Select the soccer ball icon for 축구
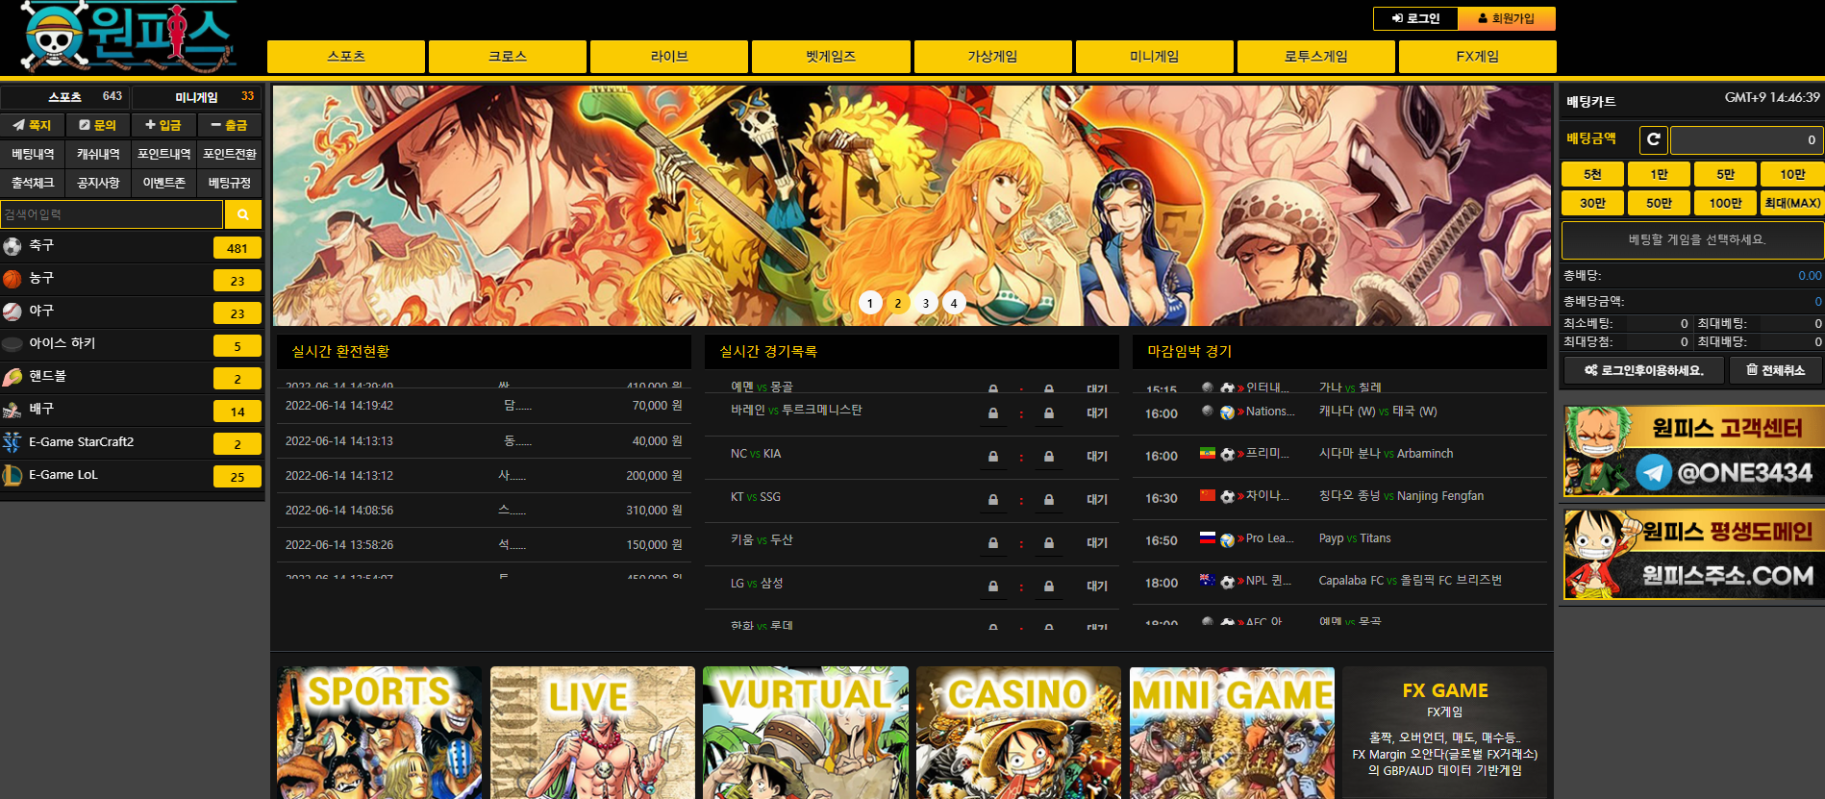This screenshot has width=1825, height=799. (12, 246)
